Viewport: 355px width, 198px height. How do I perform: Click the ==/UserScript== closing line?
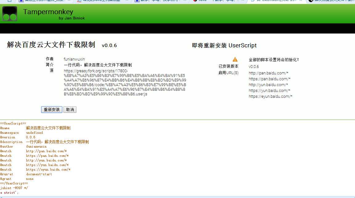[x=14, y=183]
